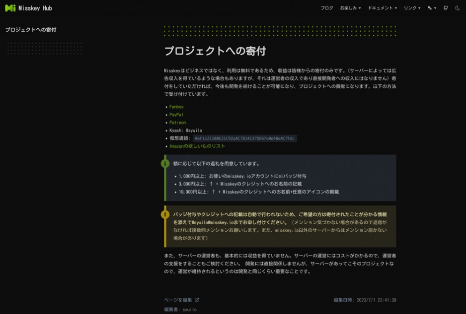This screenshot has height=314, width=466.
Task: Click the Misskey logo icon
Action: click(x=10, y=8)
